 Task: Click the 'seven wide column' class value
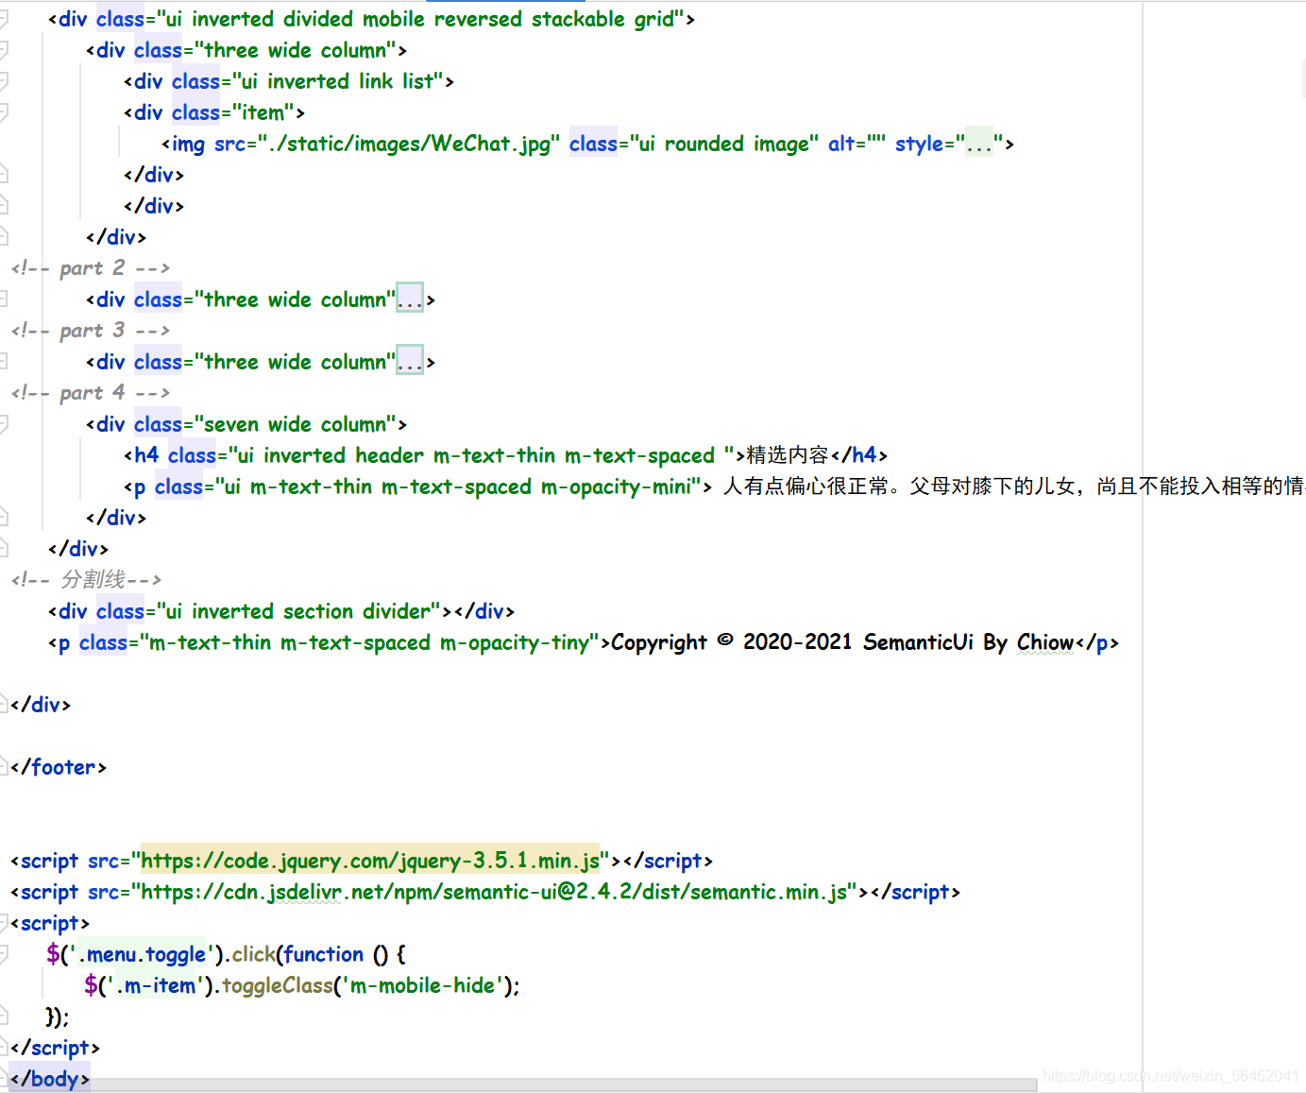tap(296, 424)
